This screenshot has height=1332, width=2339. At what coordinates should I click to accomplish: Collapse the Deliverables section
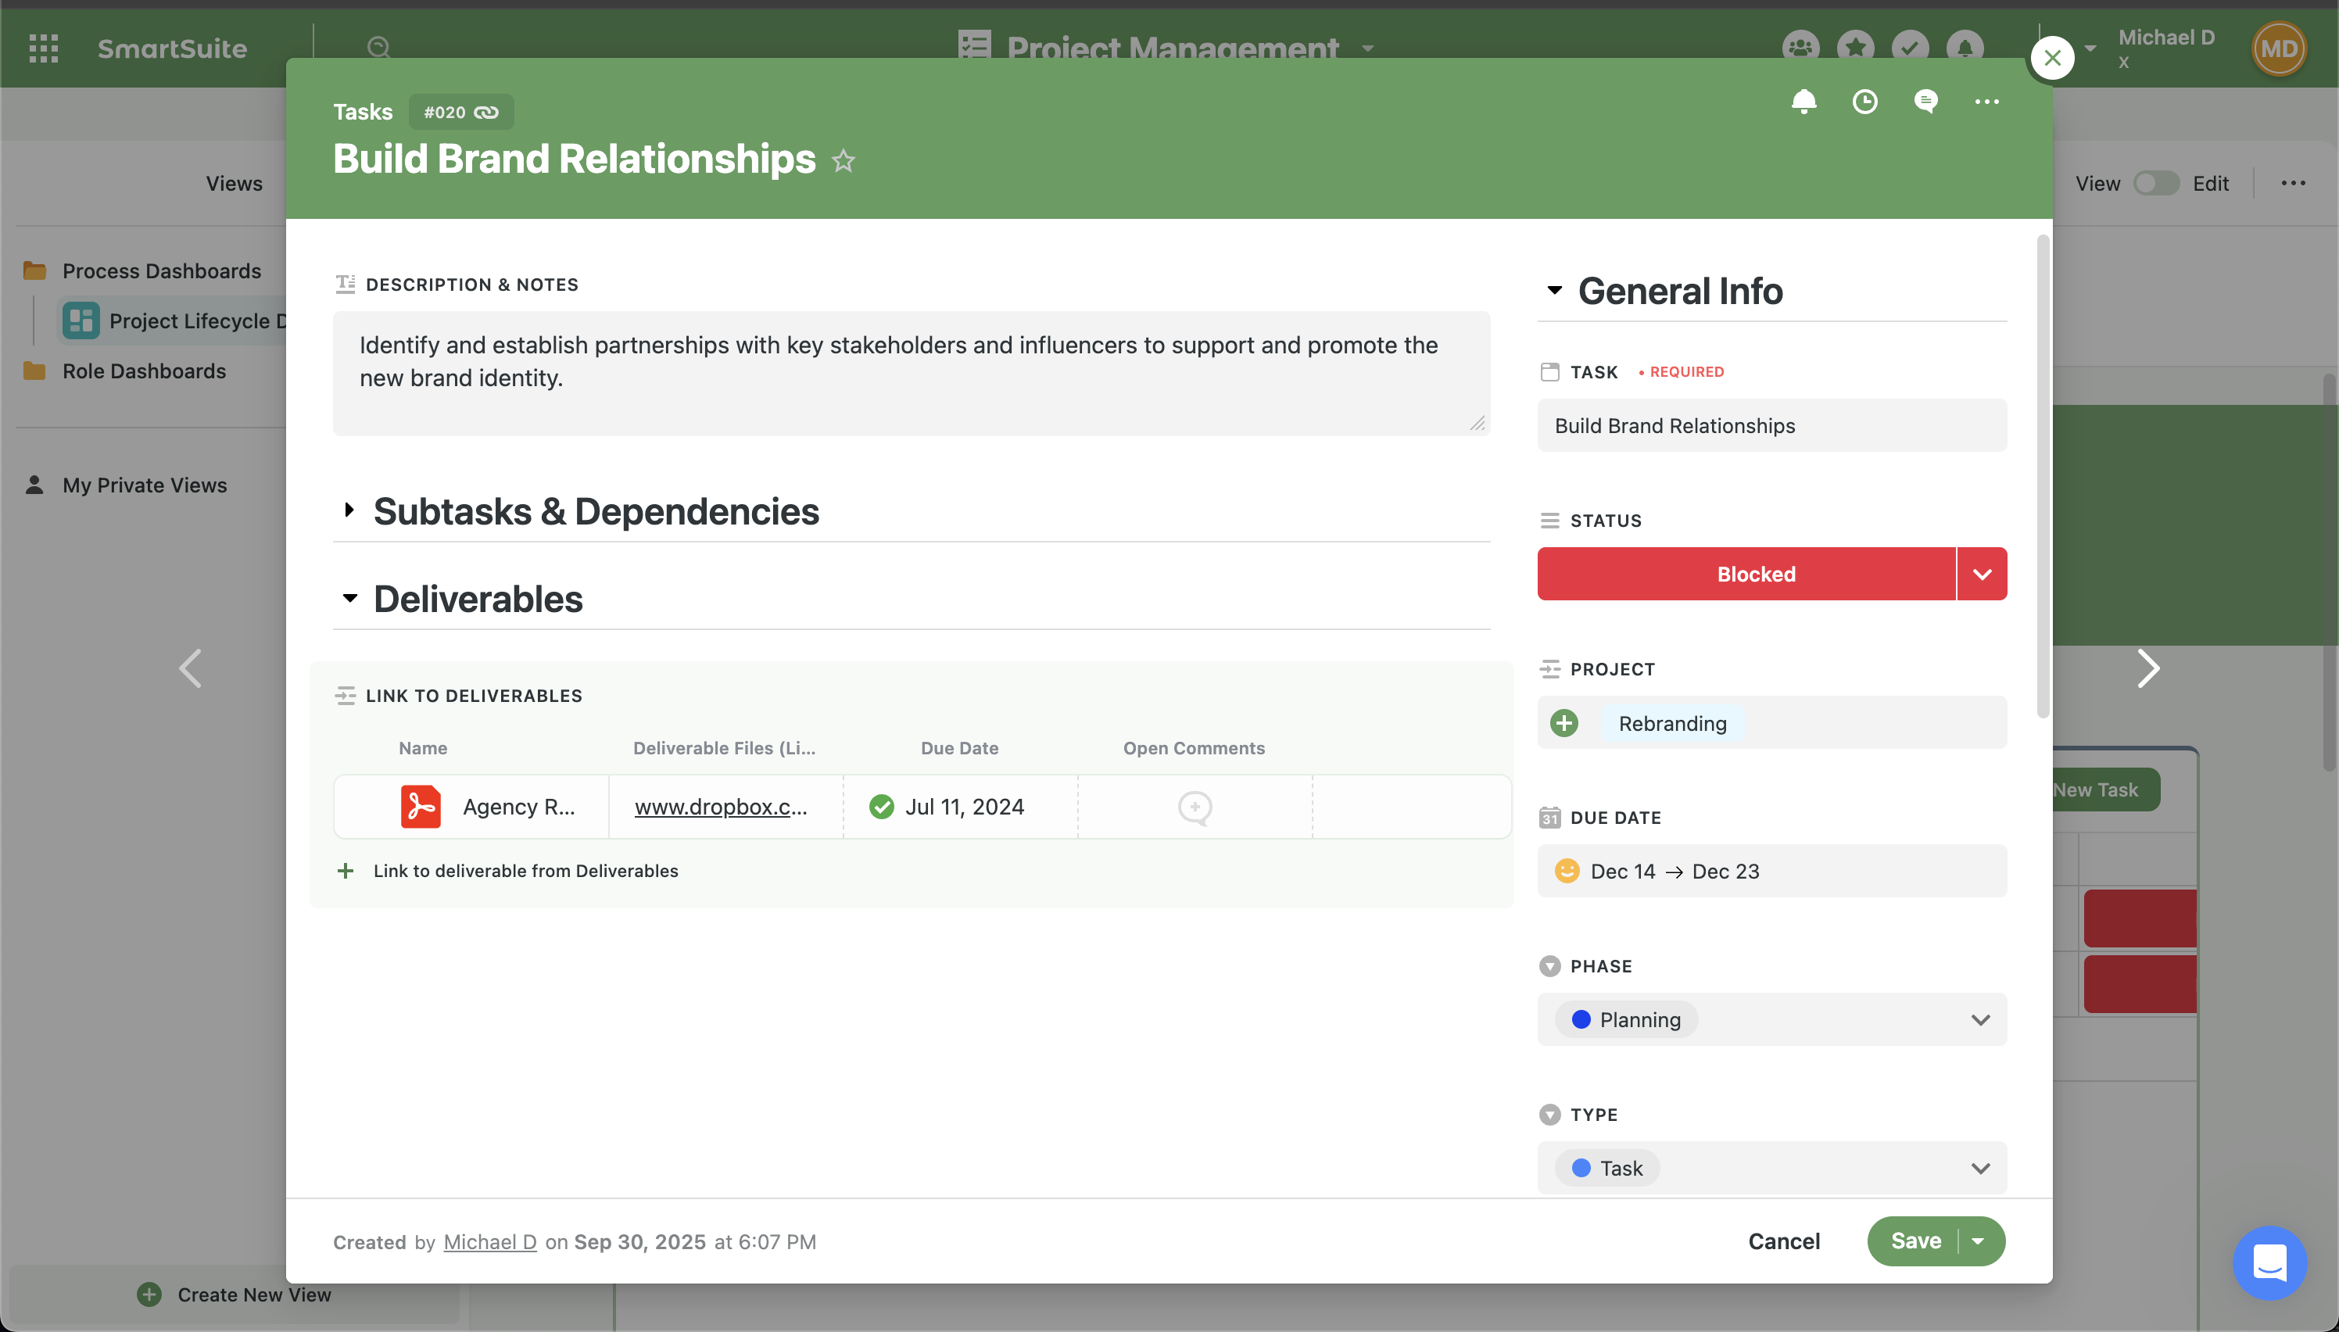[349, 598]
